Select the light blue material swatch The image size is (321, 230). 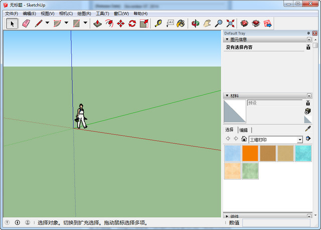pyautogui.click(x=233, y=153)
